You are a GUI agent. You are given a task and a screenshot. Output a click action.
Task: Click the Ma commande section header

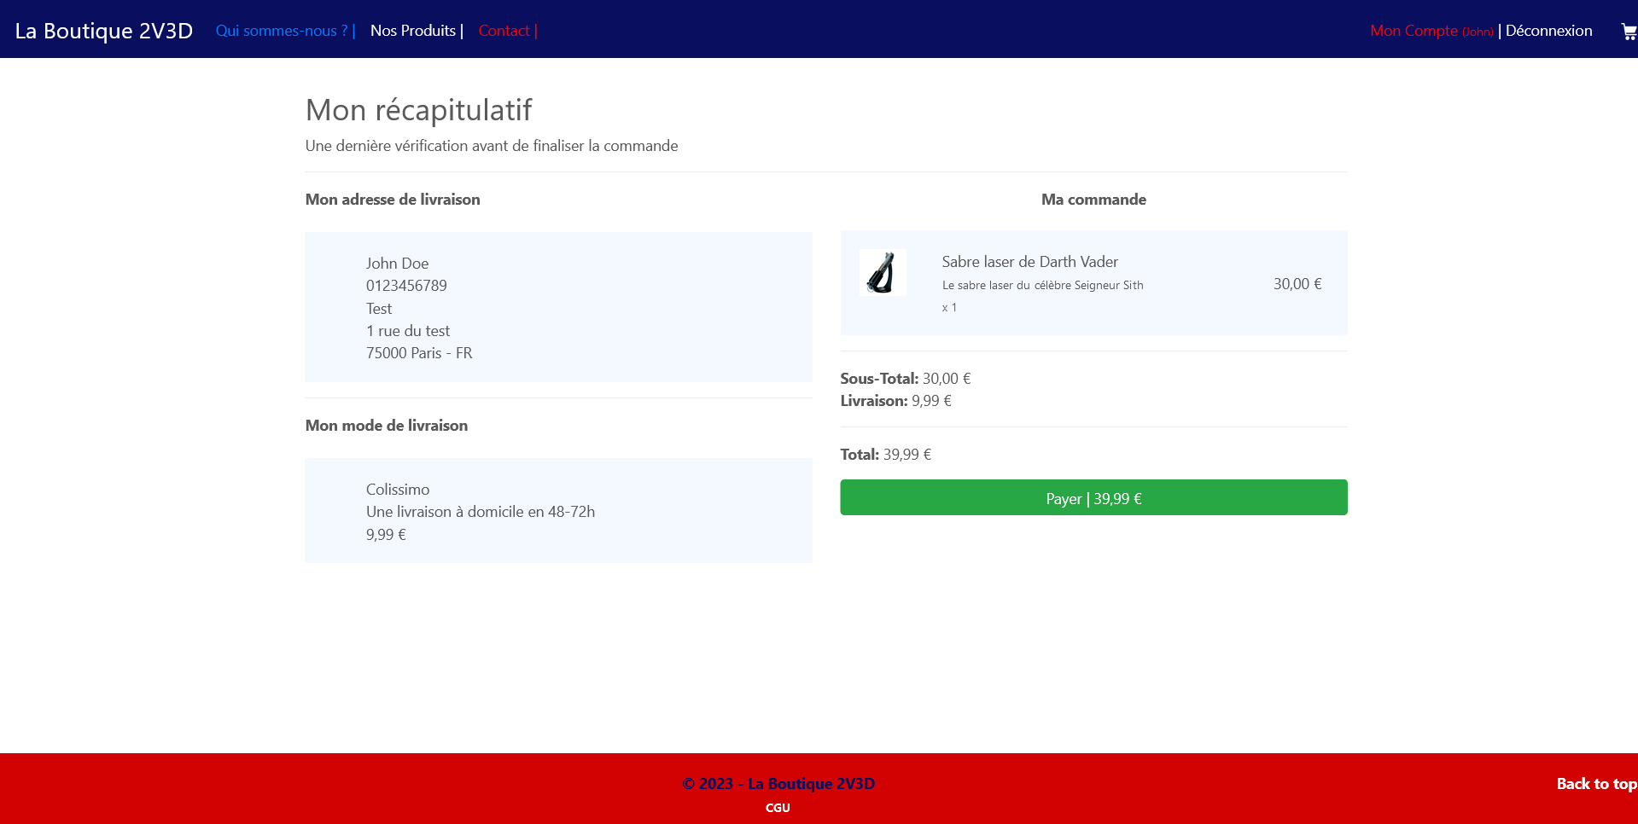(1093, 199)
